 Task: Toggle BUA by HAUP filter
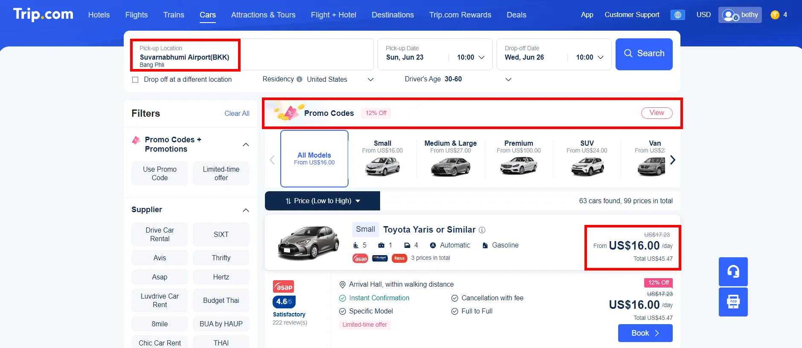pos(221,324)
